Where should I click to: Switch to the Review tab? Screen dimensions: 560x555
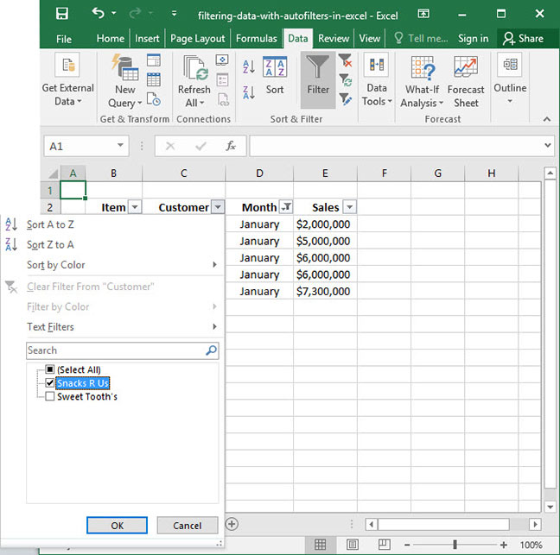334,39
